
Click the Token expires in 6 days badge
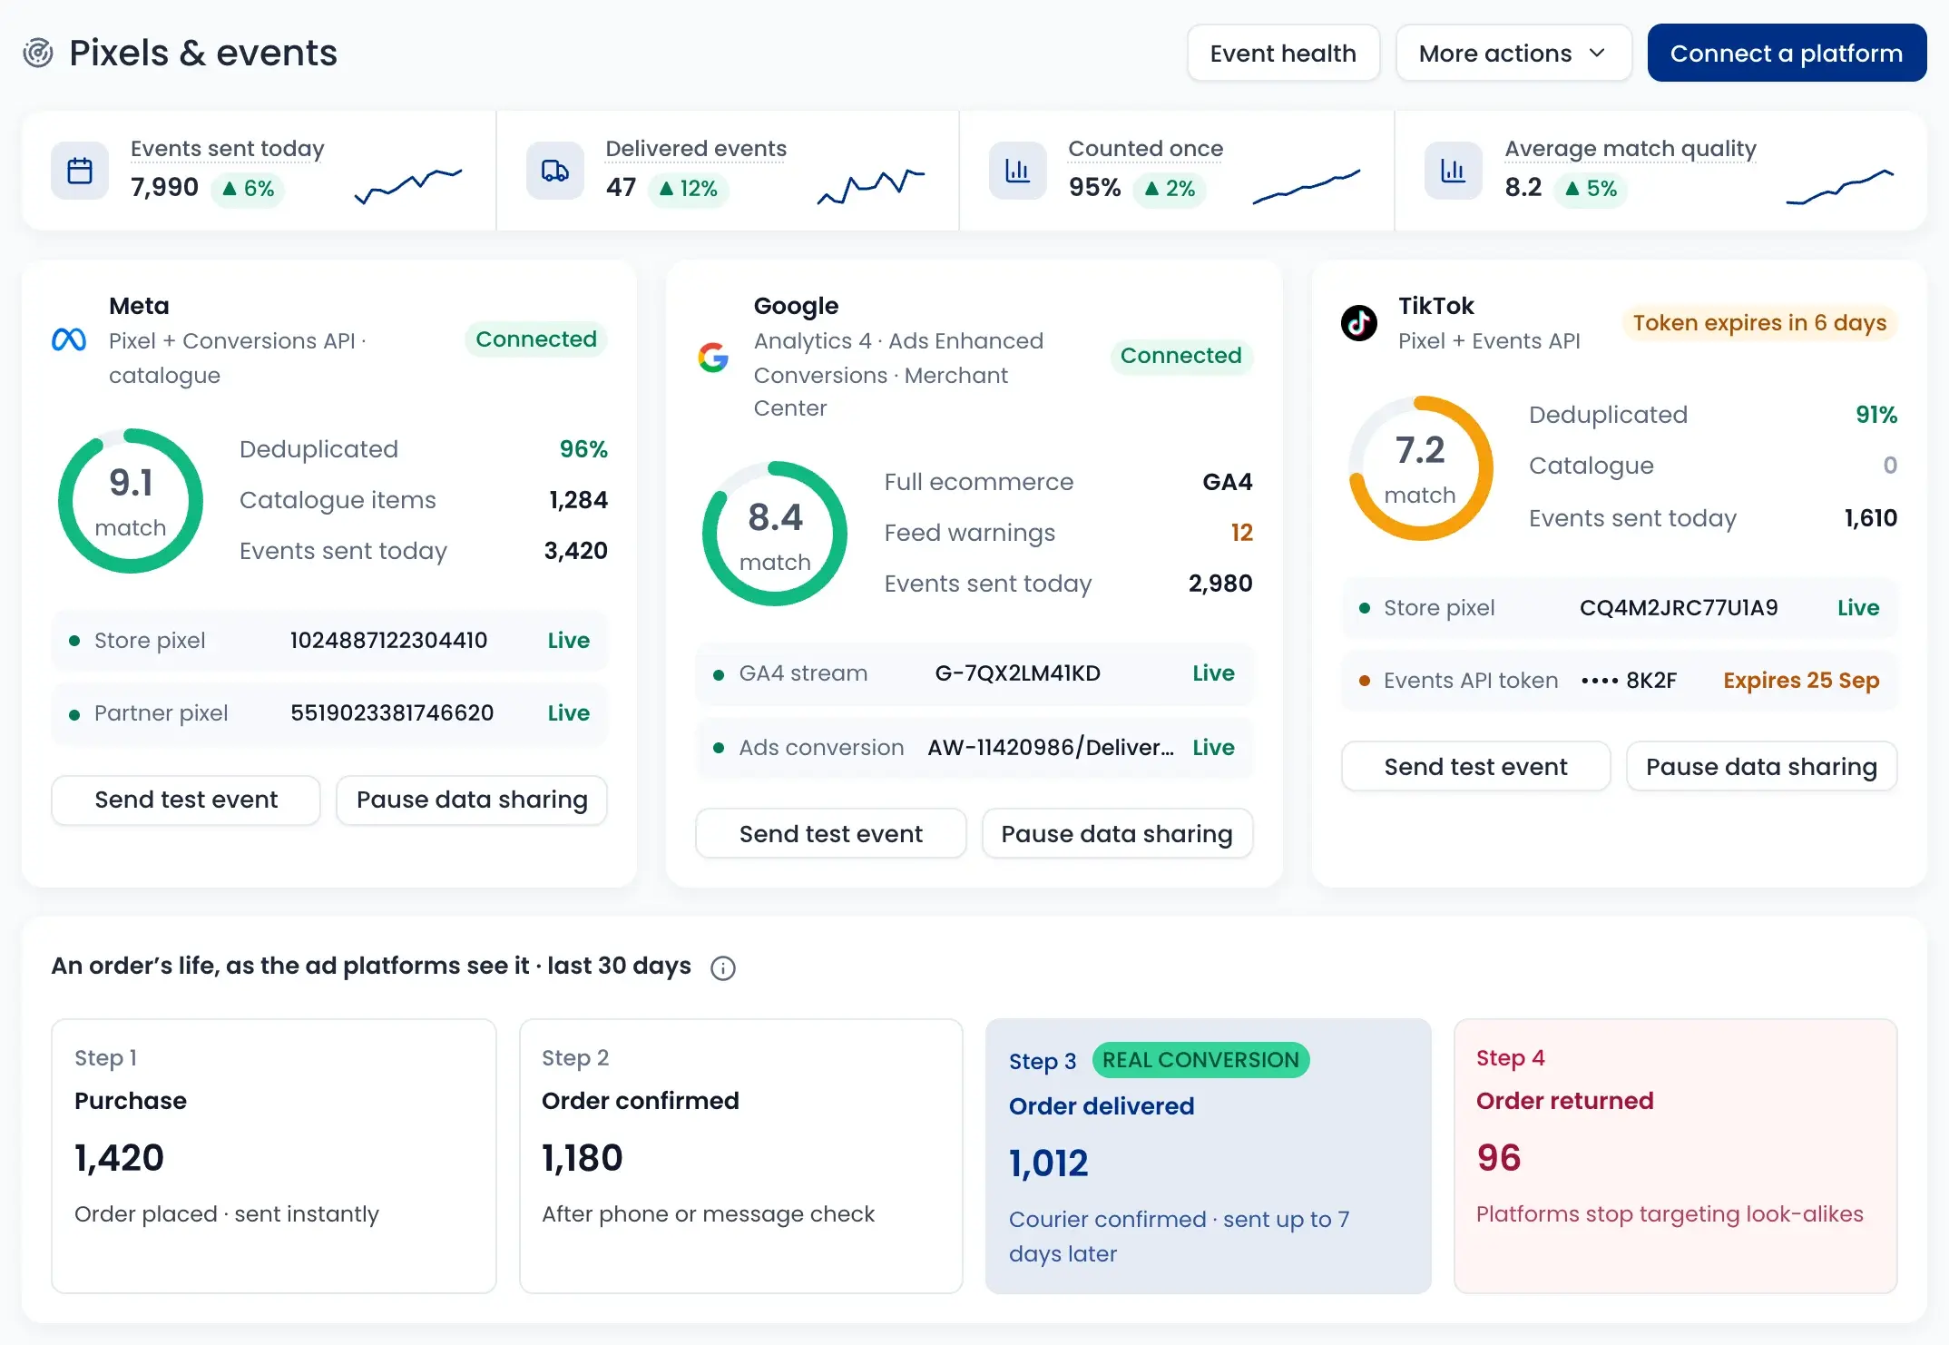(1759, 323)
